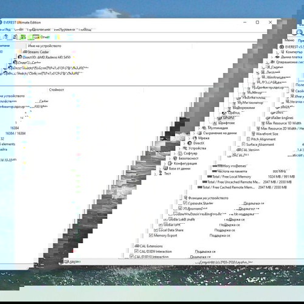Toggle the Memory Export checkbox
Screen dimensions: 304x304
151,235
